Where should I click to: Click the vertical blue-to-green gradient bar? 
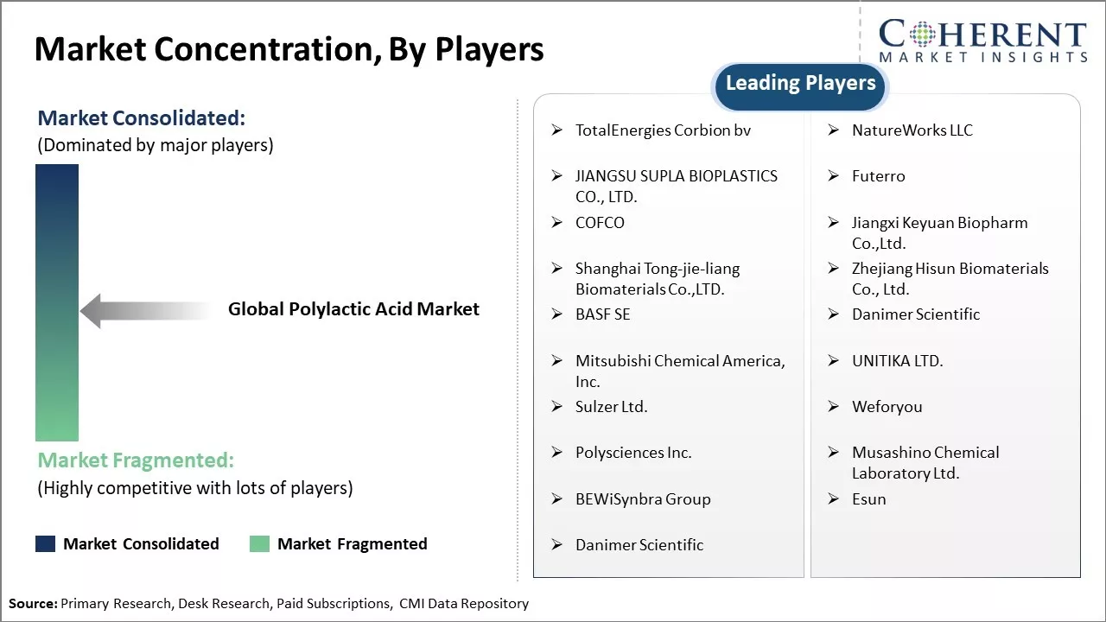pos(57,302)
